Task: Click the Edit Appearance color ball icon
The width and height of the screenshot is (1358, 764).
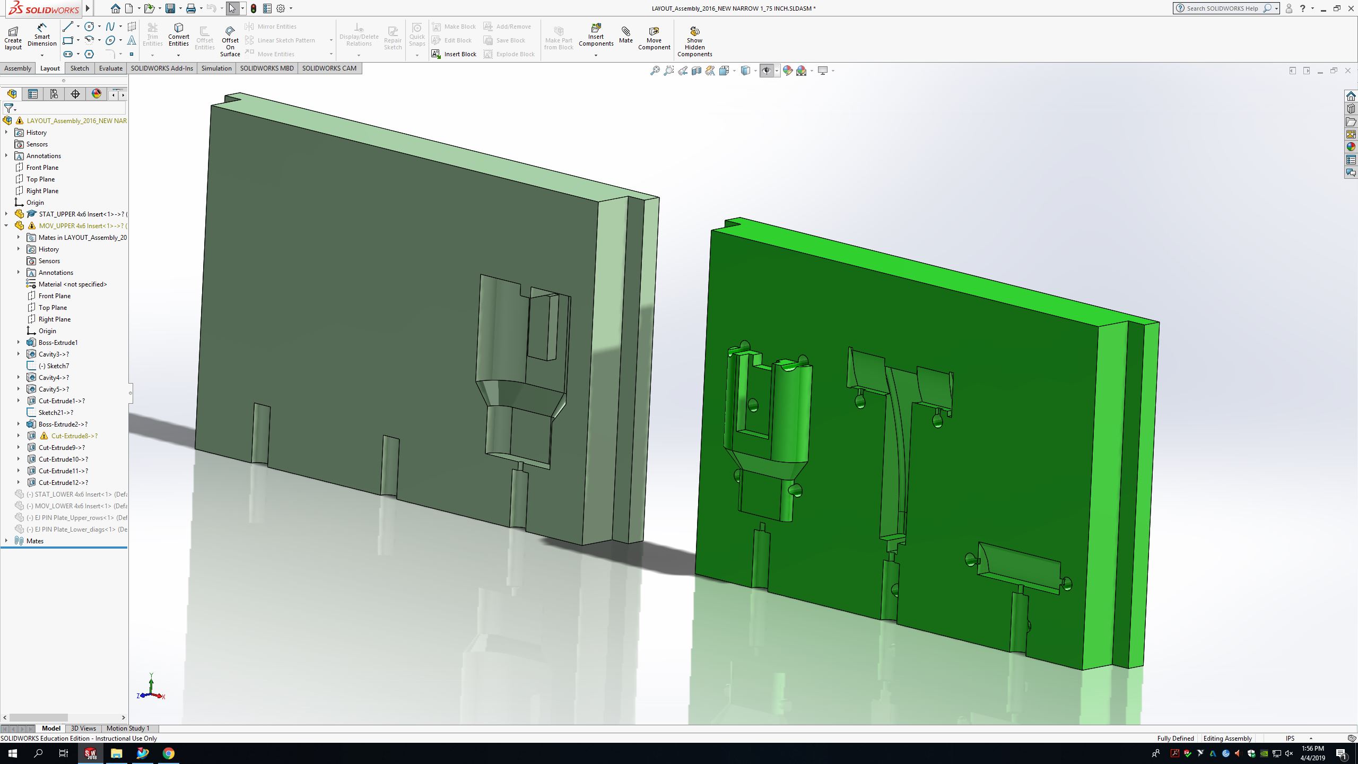Action: (788, 71)
